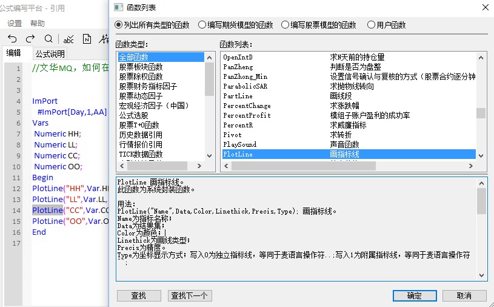Select 股票财务指标因子 category
494x307 pixels.
(x=161, y=86)
